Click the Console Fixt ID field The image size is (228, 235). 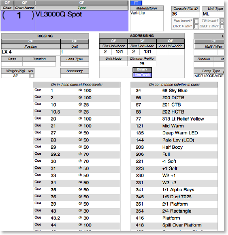pos(186,14)
